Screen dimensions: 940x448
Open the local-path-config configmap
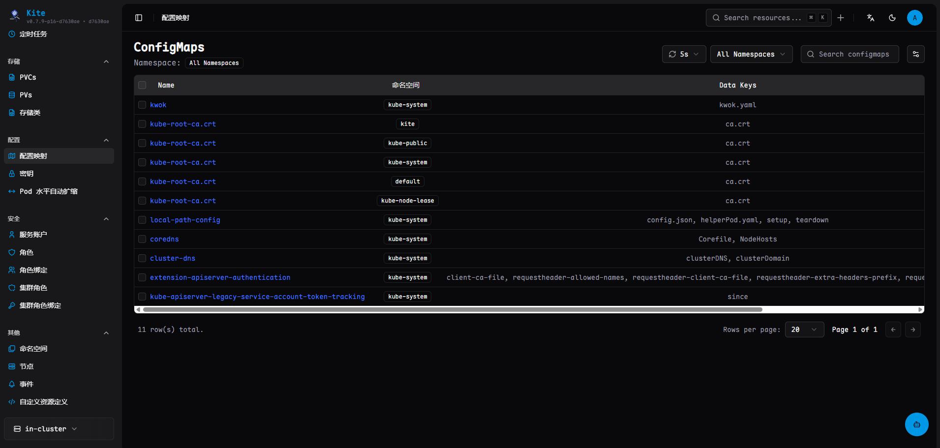point(185,220)
